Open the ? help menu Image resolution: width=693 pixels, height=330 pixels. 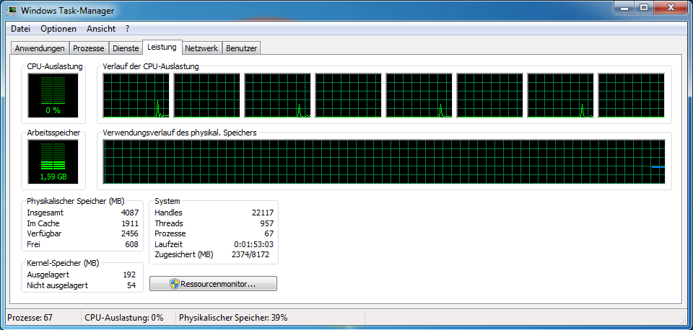point(127,29)
